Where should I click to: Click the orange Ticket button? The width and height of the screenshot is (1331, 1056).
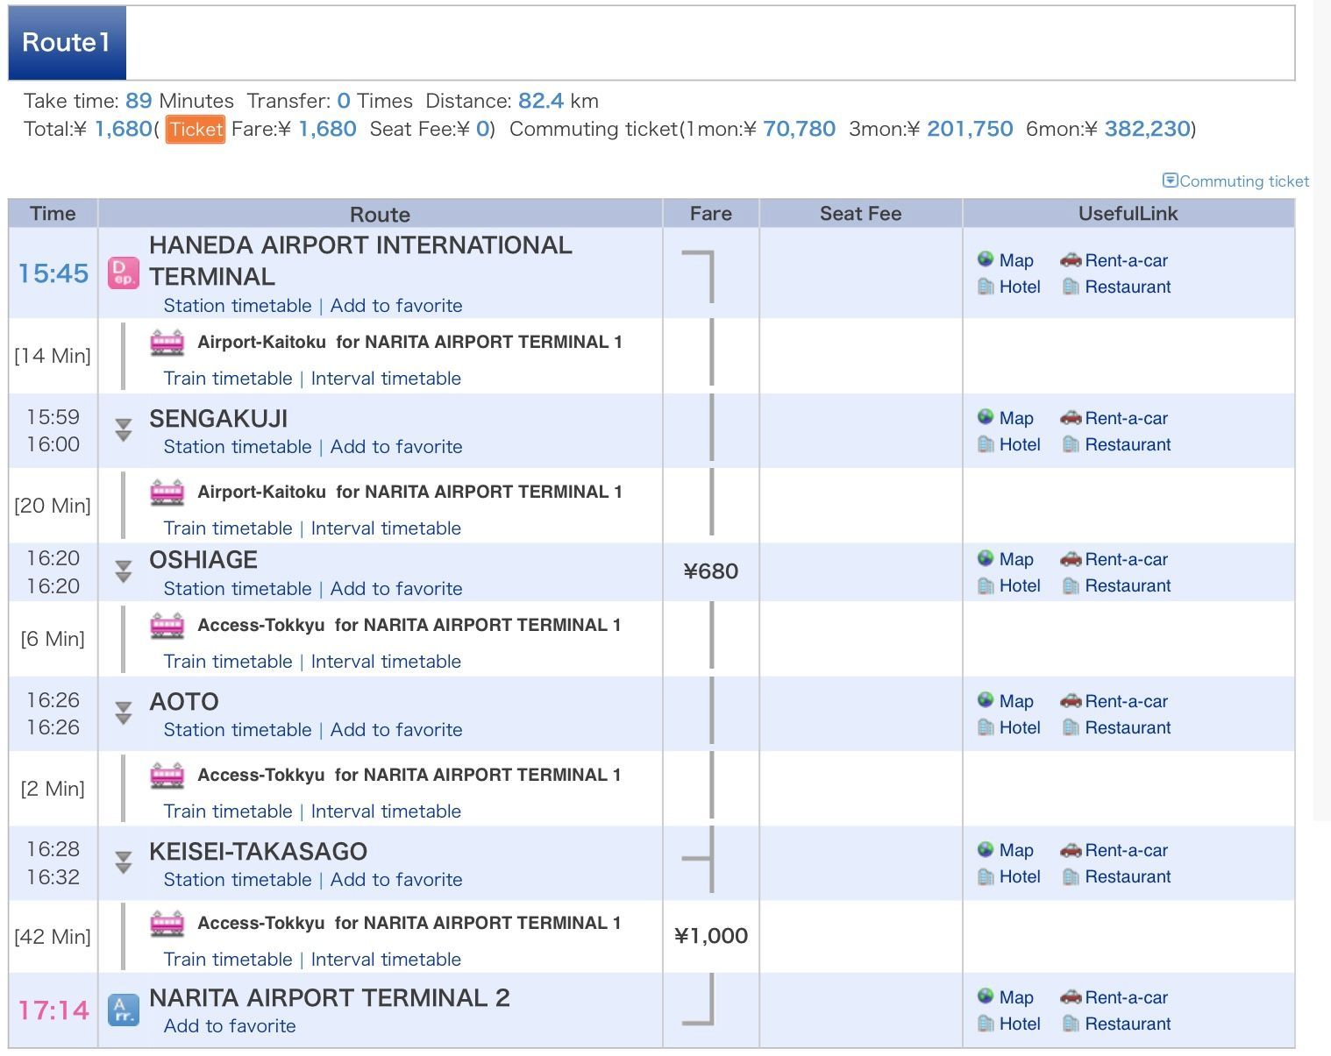point(196,130)
